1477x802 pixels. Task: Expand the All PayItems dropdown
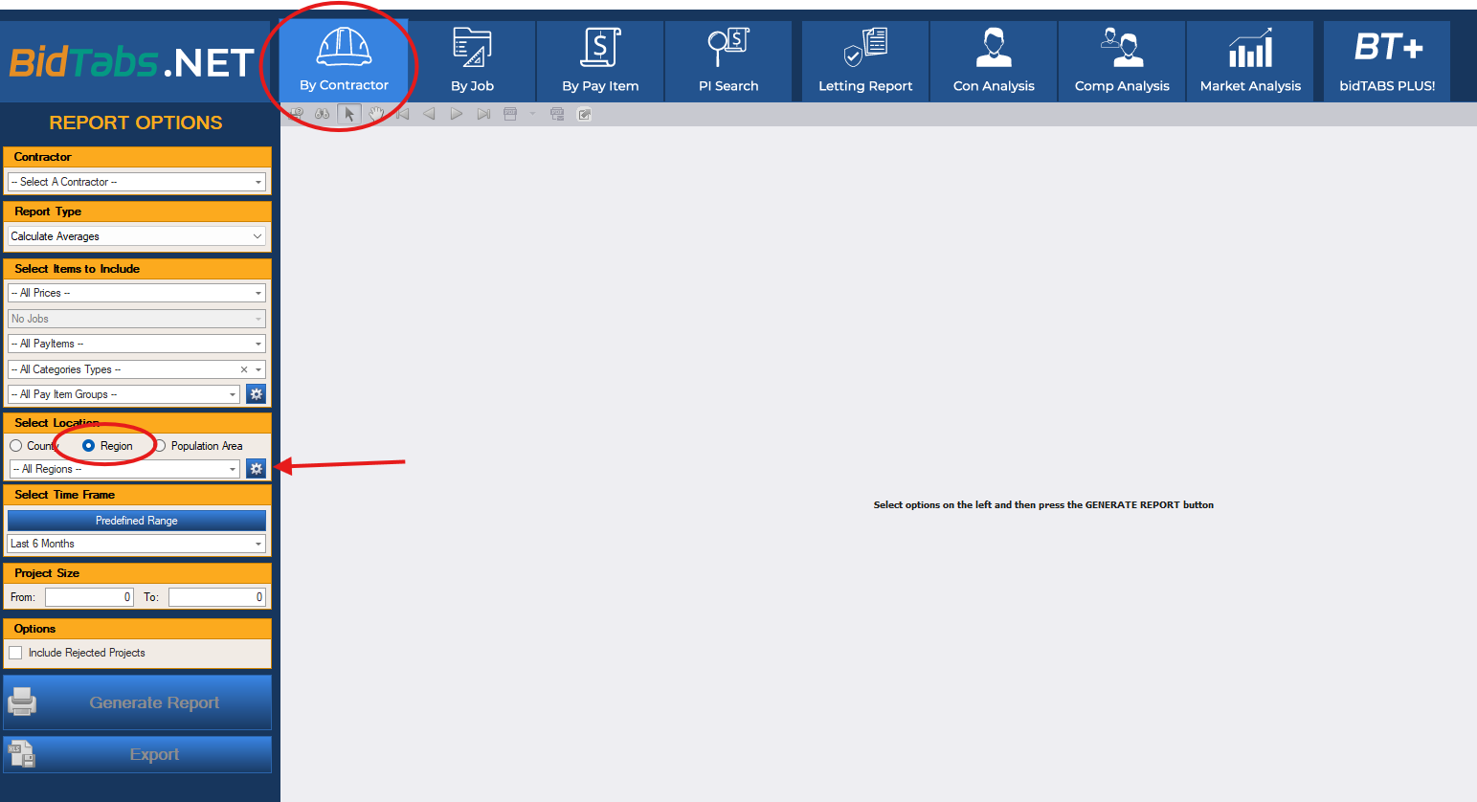(x=137, y=344)
